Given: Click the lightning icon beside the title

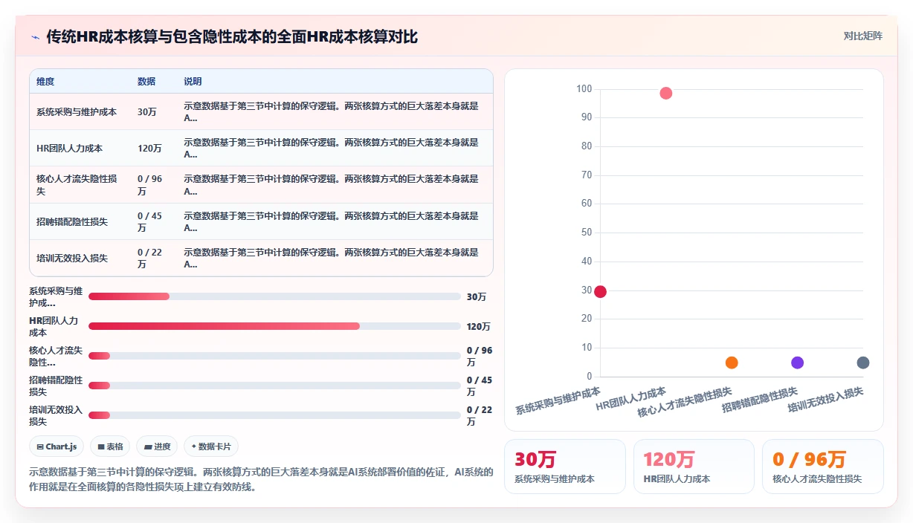Looking at the screenshot, I should [x=36, y=36].
